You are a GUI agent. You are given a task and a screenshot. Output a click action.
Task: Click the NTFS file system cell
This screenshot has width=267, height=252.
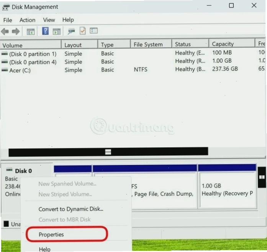[141, 69]
